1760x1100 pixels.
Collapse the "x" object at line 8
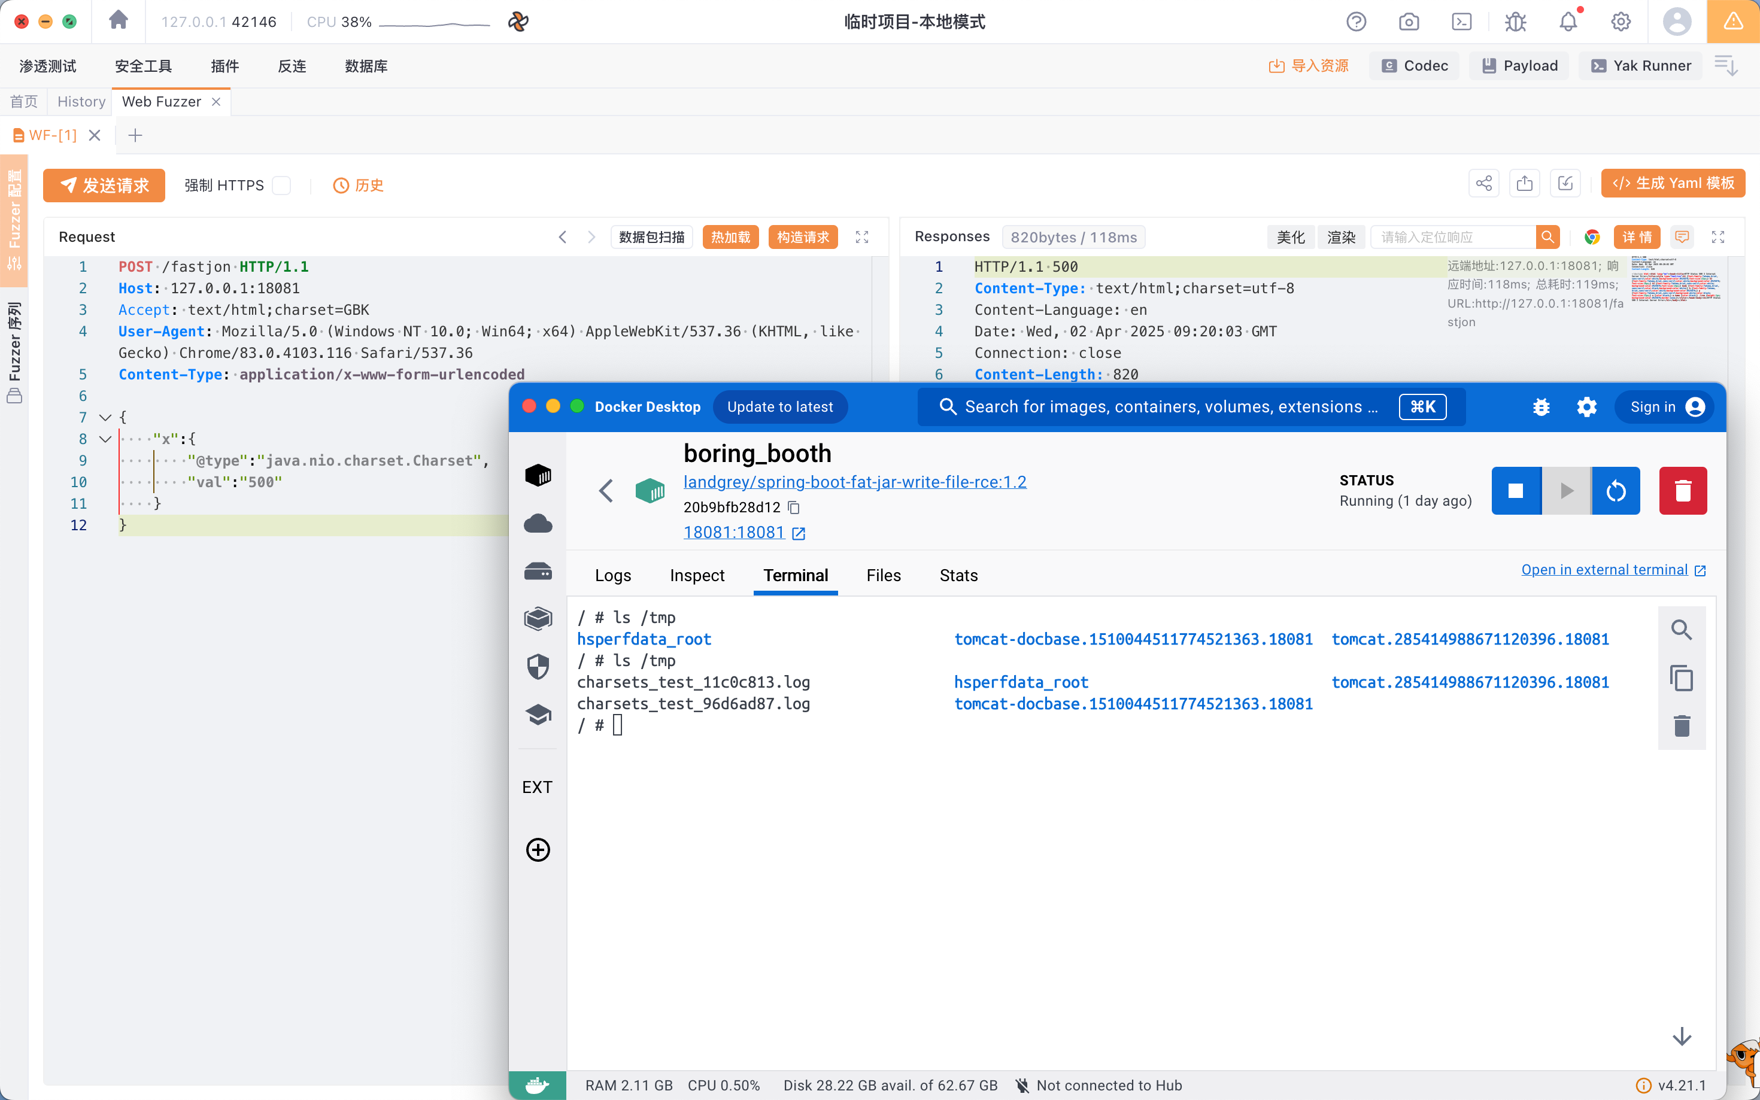tap(105, 439)
